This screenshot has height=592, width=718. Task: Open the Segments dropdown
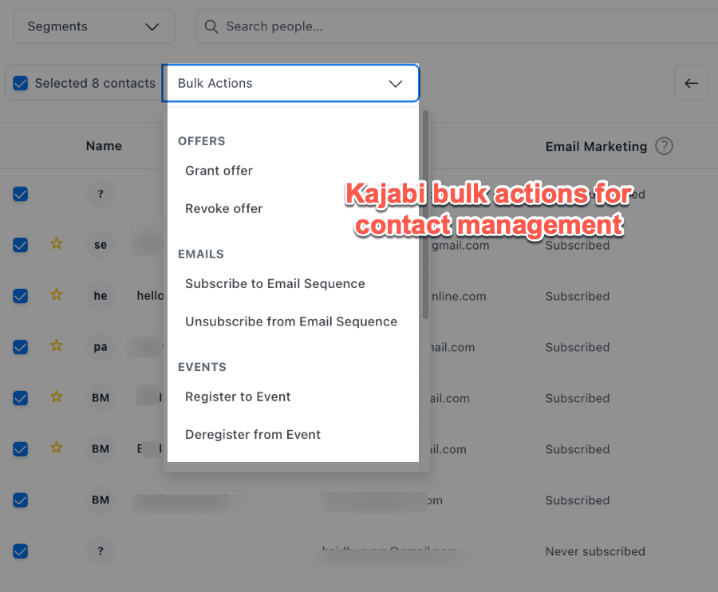(x=94, y=26)
